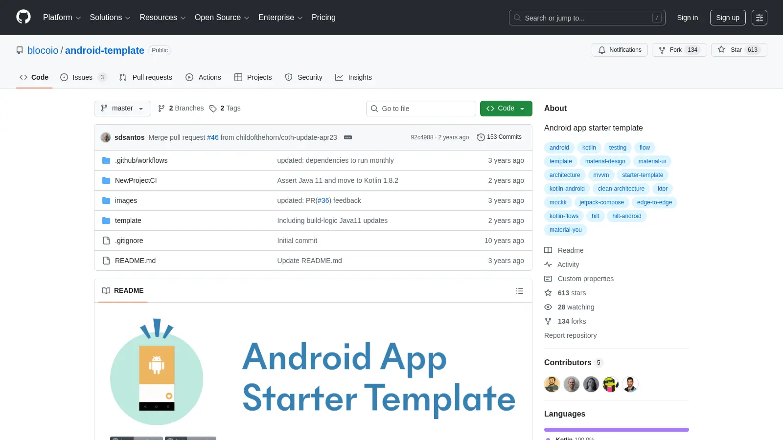Switch to the Pull requests tab
Screen dimensions: 783x440
(146, 77)
